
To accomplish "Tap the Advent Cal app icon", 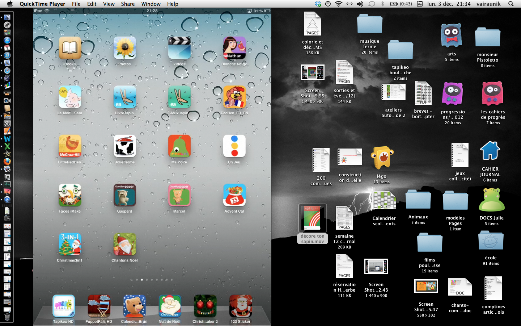I will click(x=234, y=195).
